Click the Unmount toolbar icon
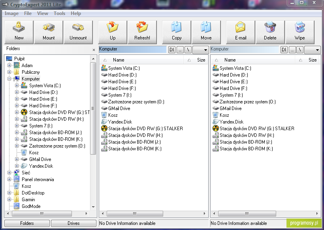Screen dimensions: 324x230 (x=78, y=32)
